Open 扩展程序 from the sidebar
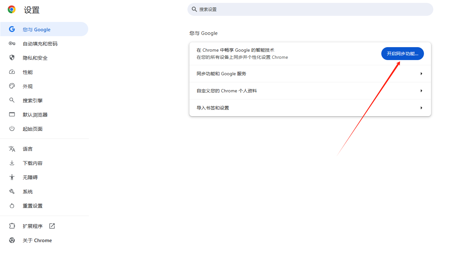The width and height of the screenshot is (454, 257). [44, 226]
